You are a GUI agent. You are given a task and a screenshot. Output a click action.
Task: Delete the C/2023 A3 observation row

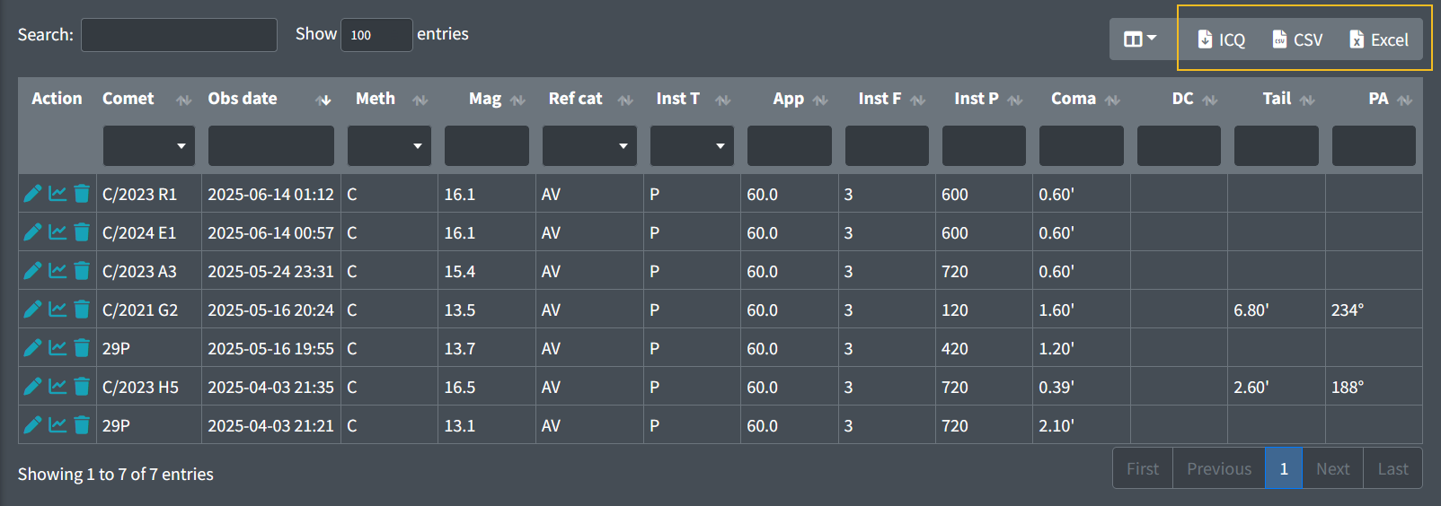82,271
